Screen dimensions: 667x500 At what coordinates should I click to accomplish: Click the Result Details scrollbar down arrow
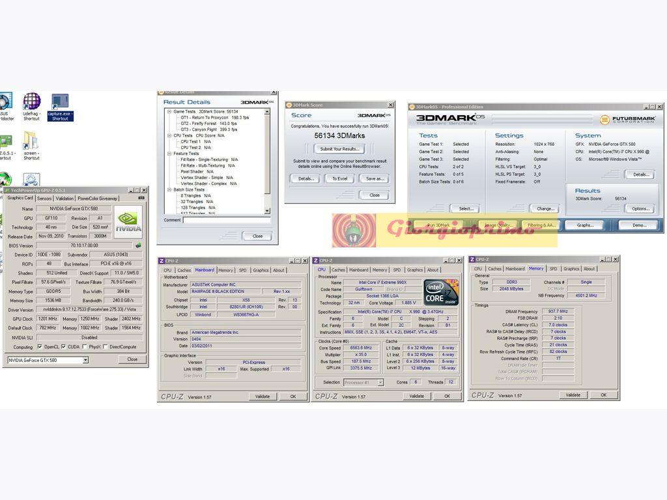[x=266, y=211]
